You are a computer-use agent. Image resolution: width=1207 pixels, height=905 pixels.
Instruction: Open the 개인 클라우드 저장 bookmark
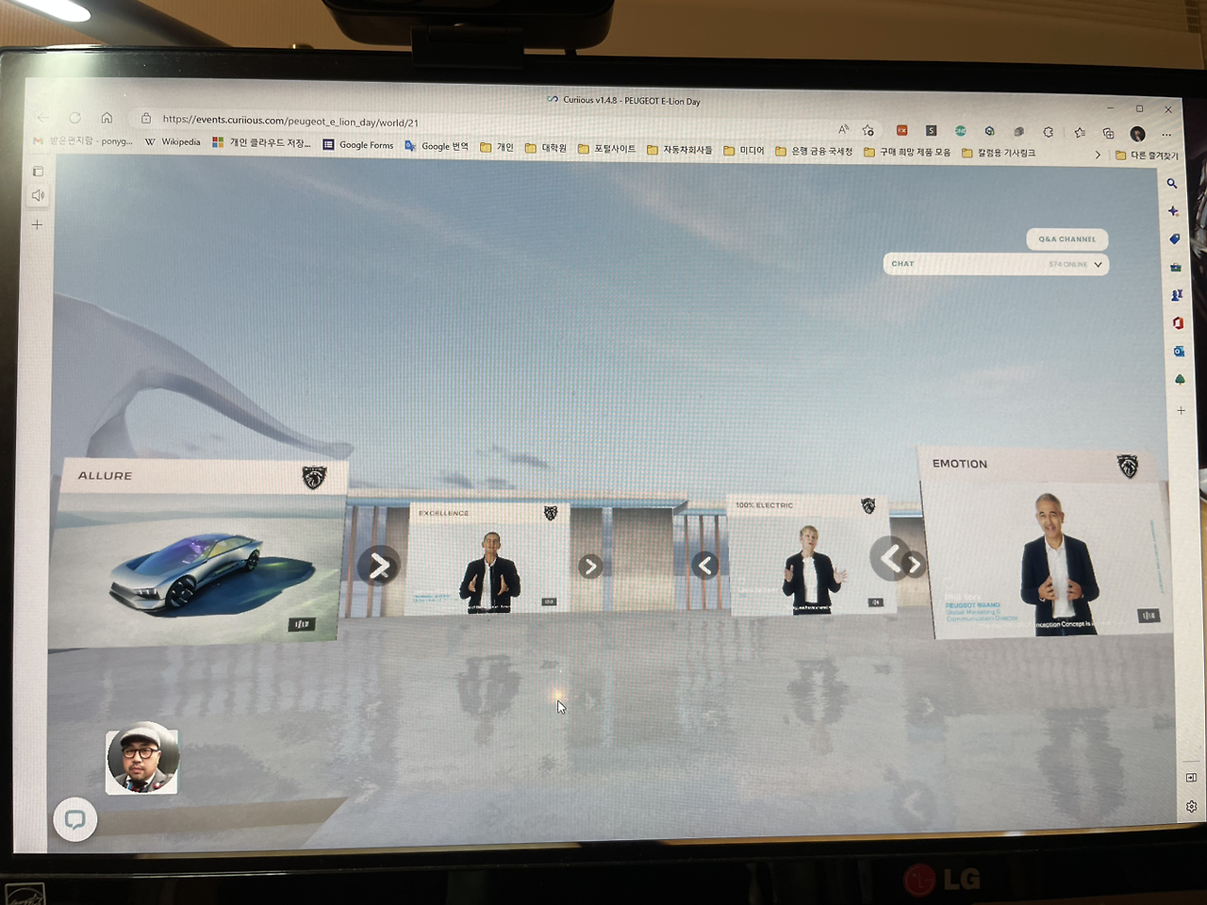point(261,142)
